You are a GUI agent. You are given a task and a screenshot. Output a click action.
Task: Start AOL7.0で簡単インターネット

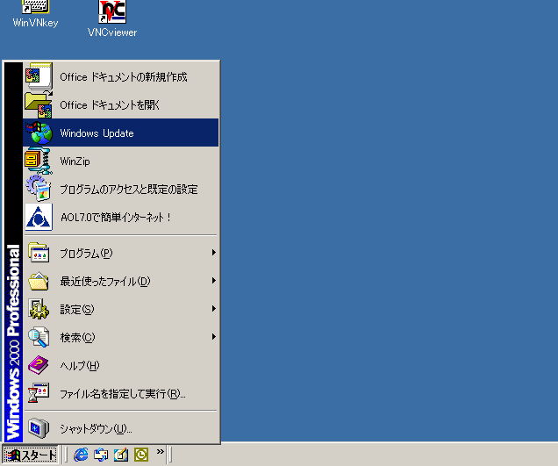tap(121, 217)
